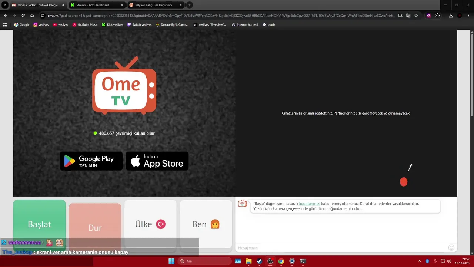
Task: View site information icon in address bar
Action: tap(43, 16)
